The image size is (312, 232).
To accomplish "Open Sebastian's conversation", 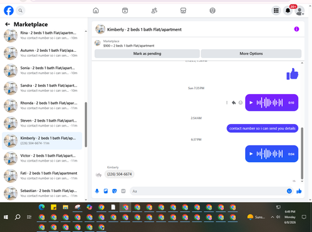I will [42, 193].
